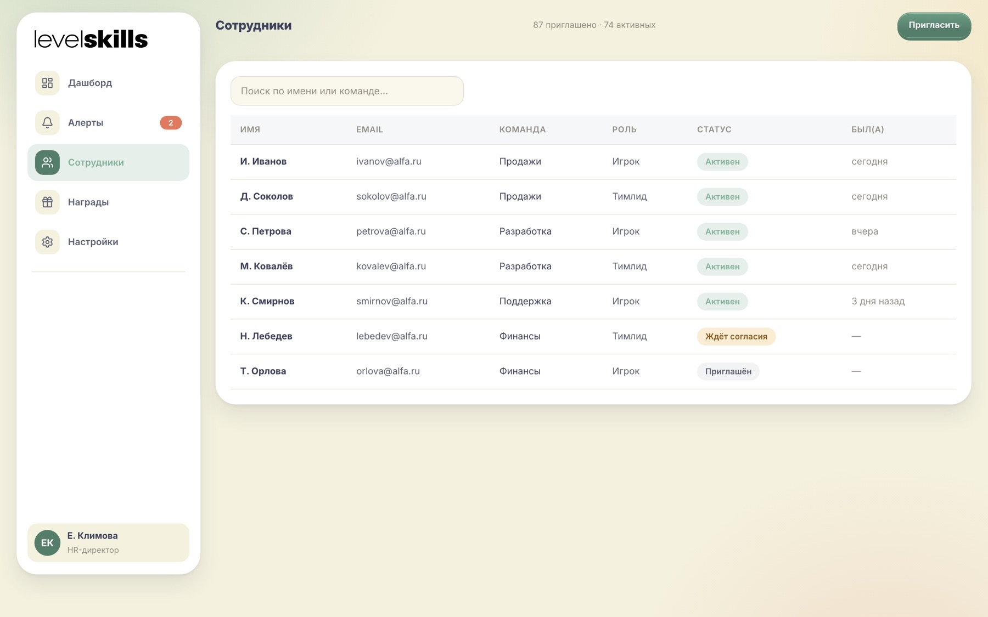Click the Дашборд grid icon
The image size is (988, 617).
[x=47, y=83]
